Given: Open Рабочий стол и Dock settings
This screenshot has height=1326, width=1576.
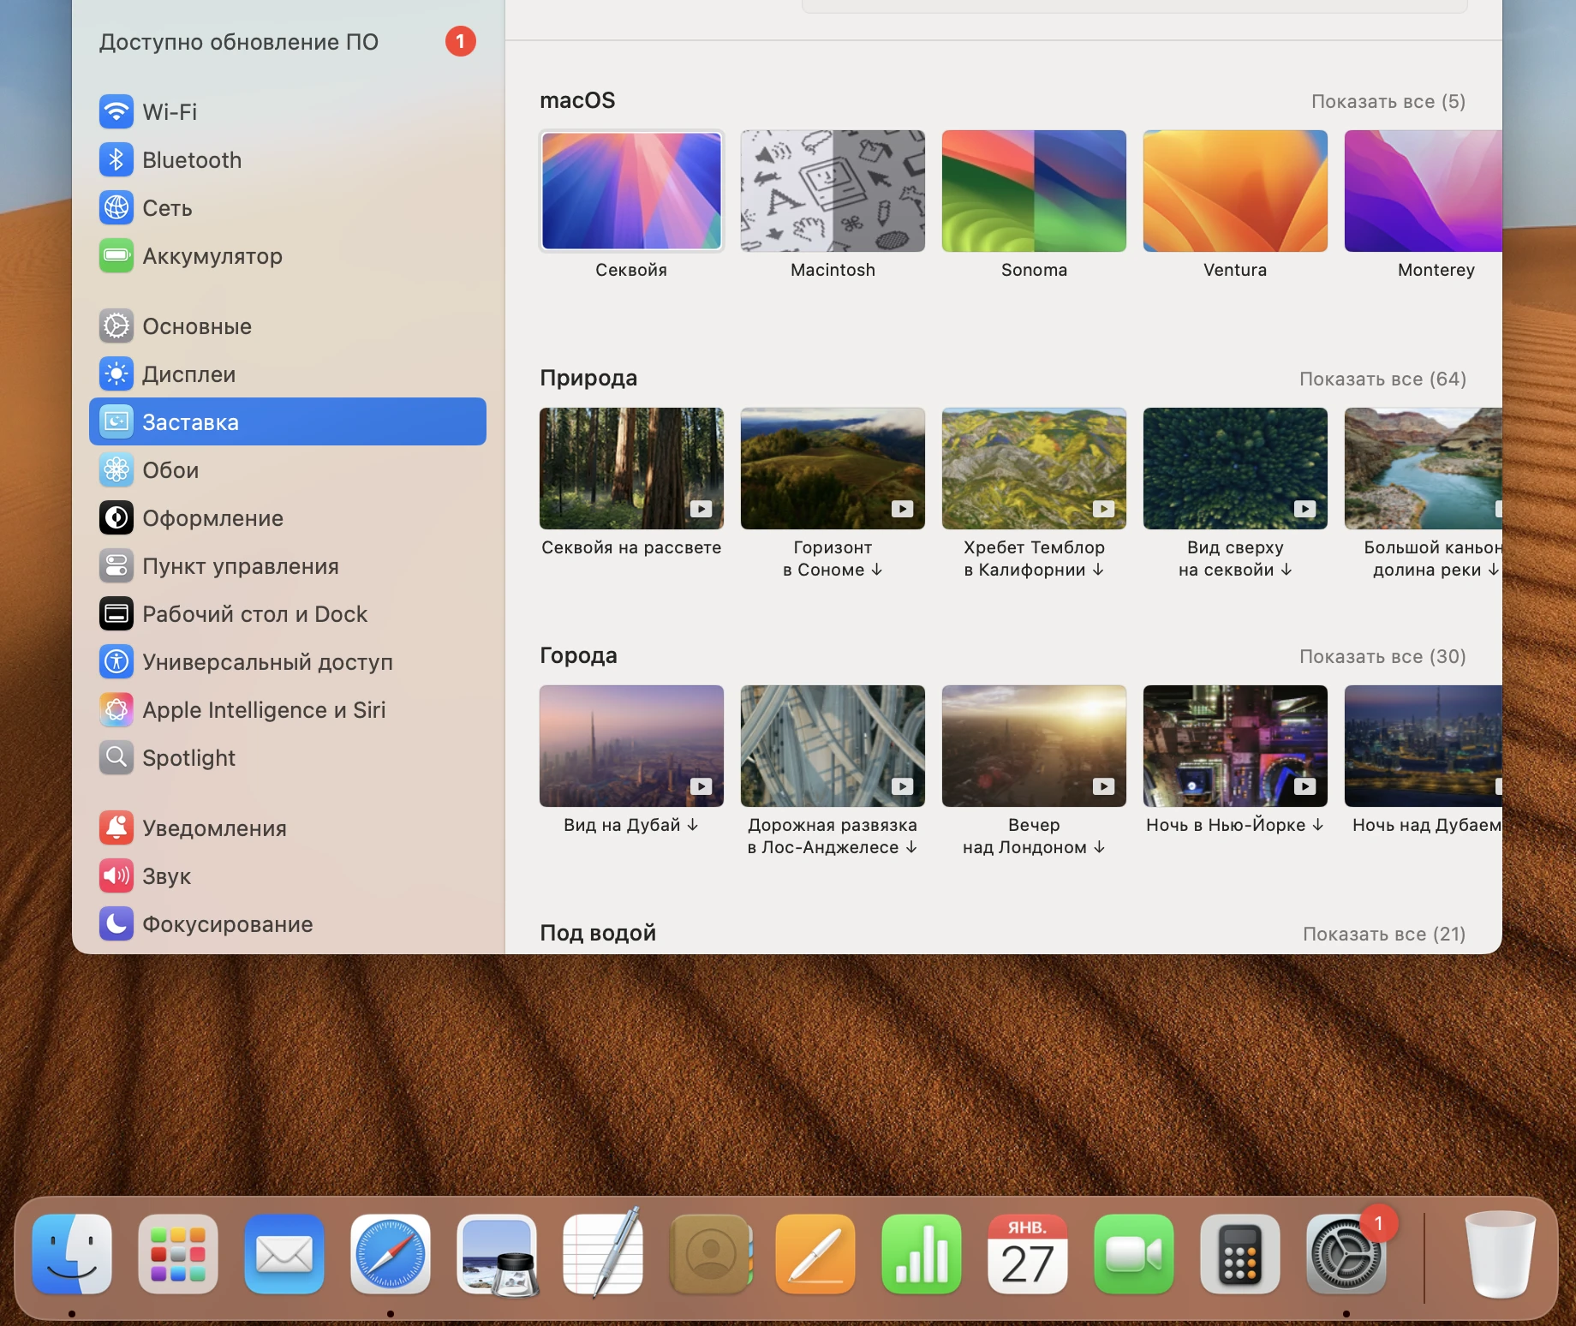Looking at the screenshot, I should pos(287,614).
